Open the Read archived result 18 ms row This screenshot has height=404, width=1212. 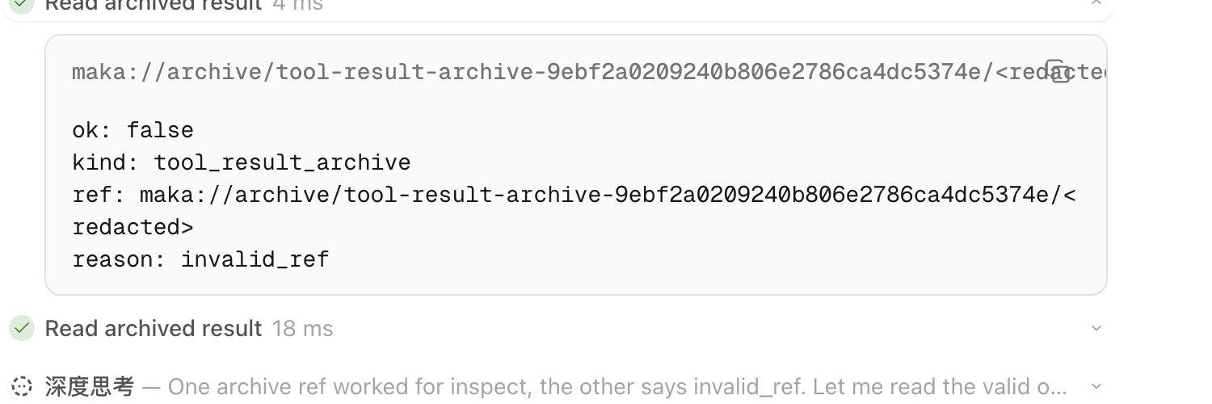(x=558, y=328)
